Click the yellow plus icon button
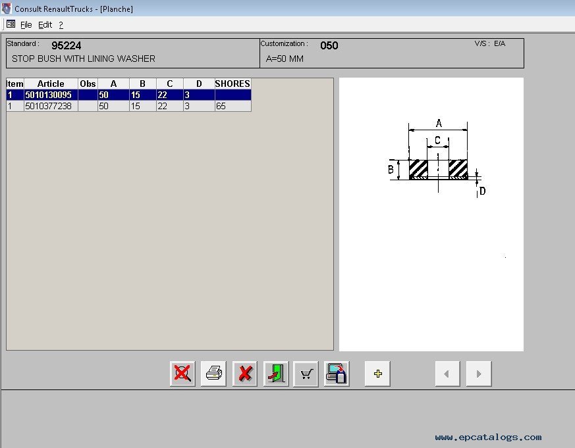575x448 pixels. 377,374
